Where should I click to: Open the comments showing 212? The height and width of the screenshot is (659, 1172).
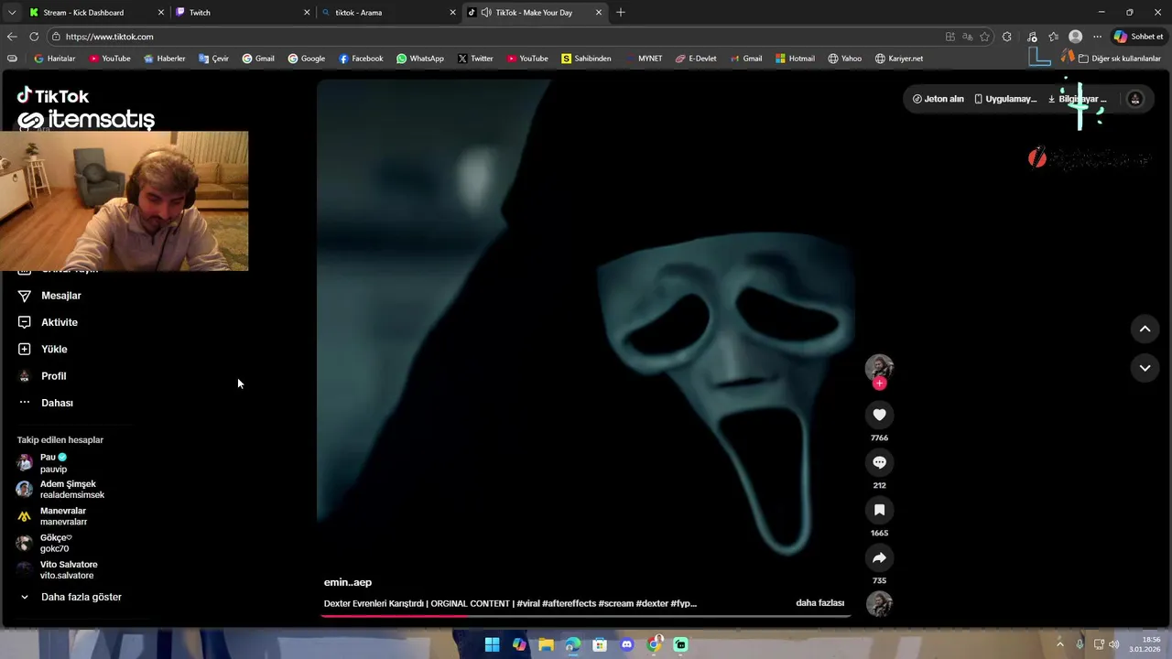pos(879,462)
